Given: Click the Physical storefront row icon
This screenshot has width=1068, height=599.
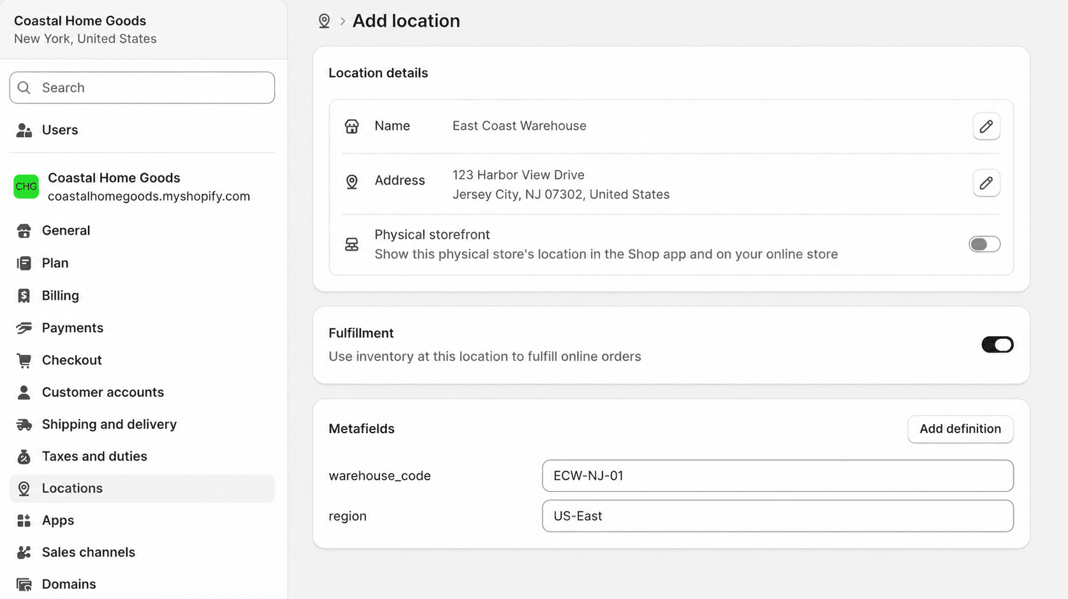Looking at the screenshot, I should coord(352,244).
